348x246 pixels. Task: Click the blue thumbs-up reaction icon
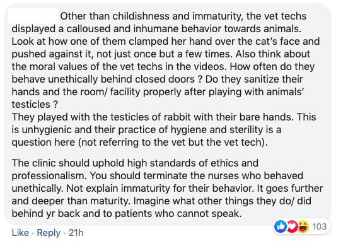tap(281, 226)
